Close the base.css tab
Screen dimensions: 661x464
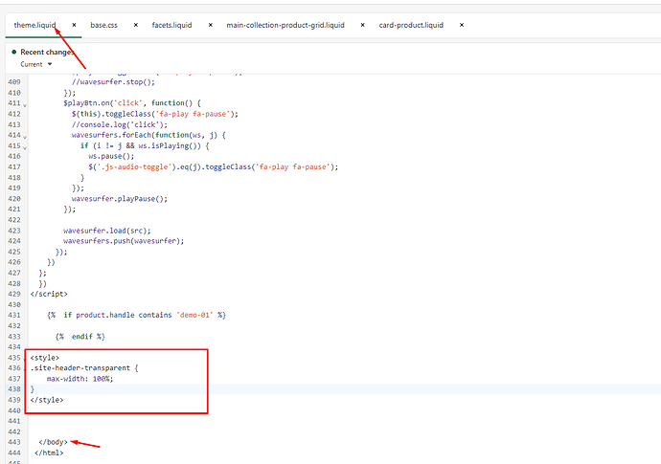[x=136, y=25]
